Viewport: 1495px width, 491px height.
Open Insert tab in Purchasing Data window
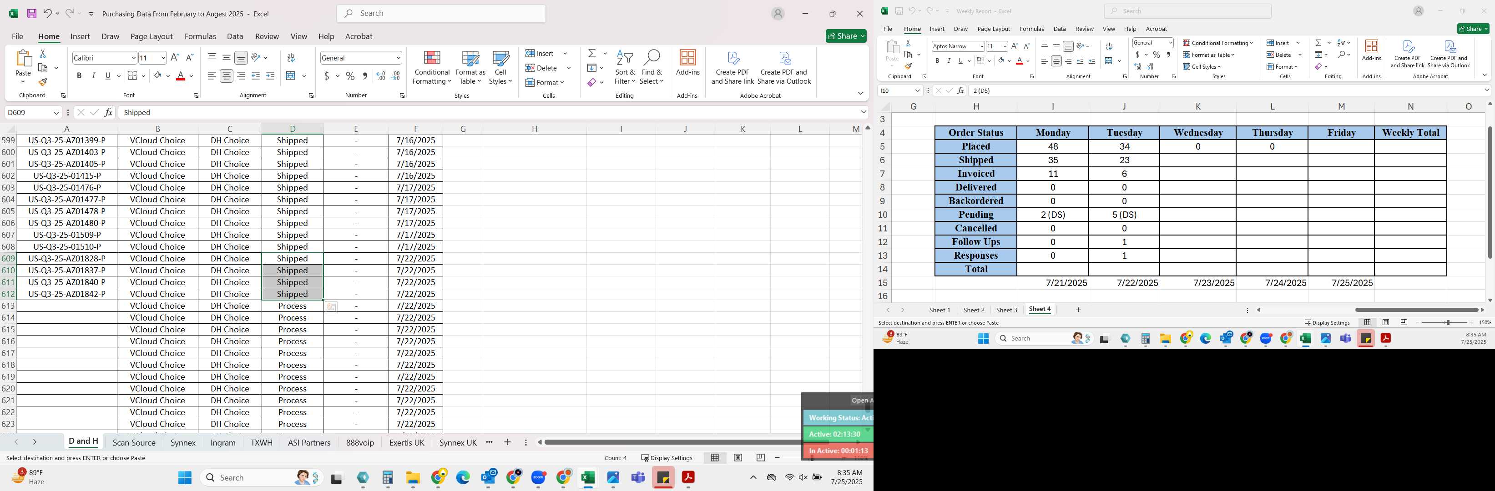pyautogui.click(x=80, y=36)
